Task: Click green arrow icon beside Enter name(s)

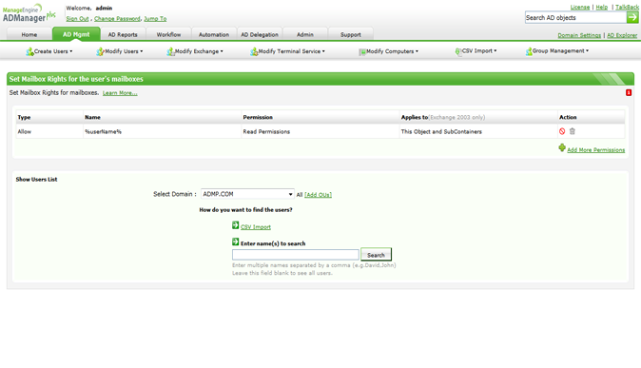Action: tap(236, 242)
